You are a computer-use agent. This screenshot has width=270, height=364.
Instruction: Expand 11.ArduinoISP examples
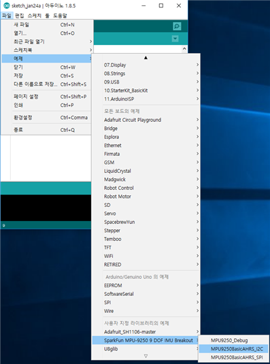click(146, 99)
